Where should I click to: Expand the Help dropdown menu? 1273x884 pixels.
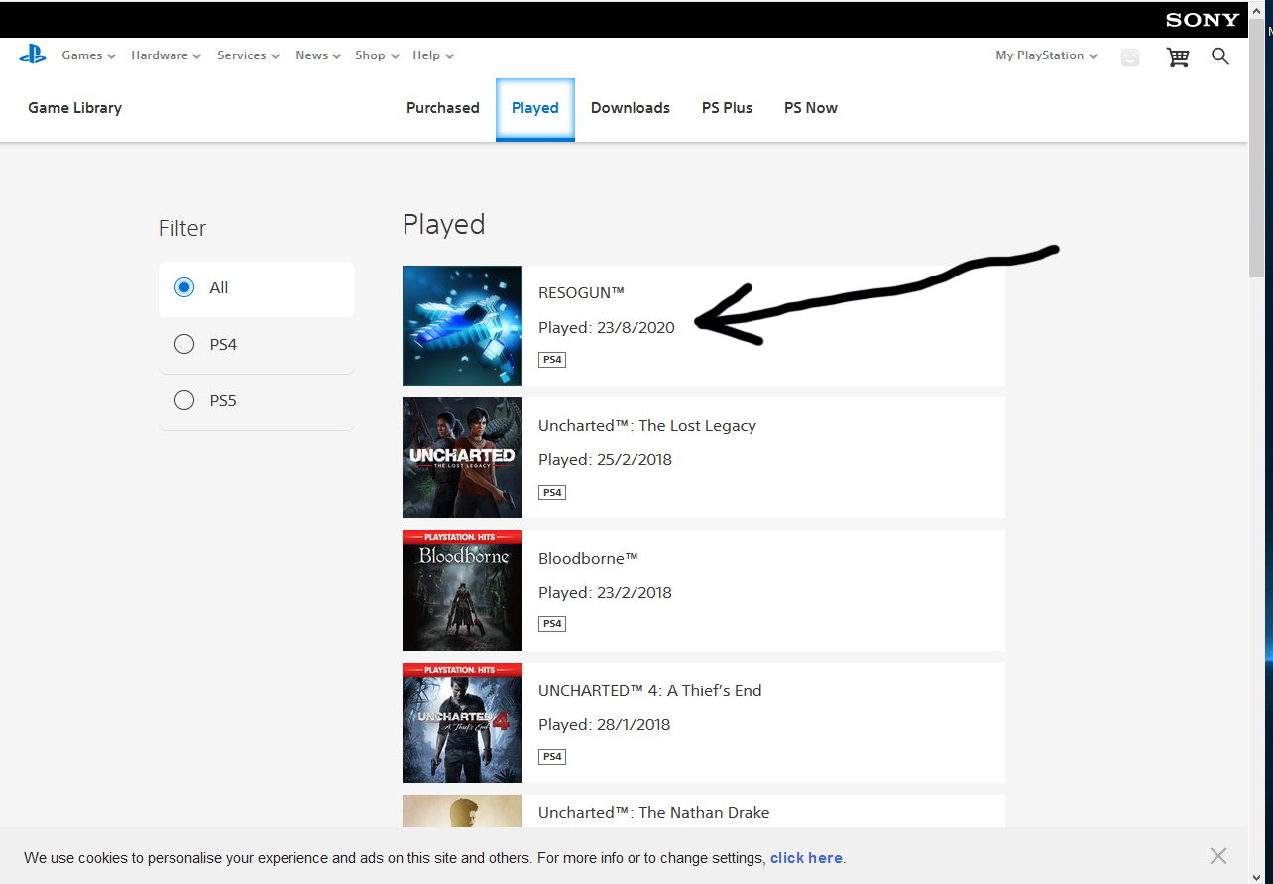433,55
